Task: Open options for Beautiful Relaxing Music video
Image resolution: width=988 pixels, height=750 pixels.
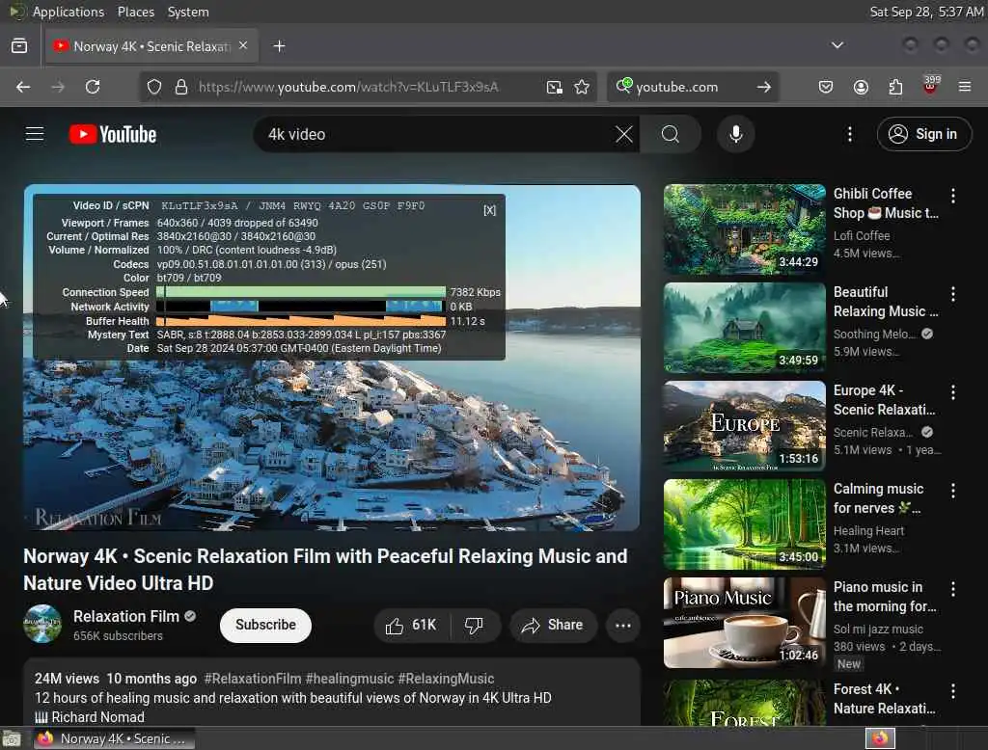Action: [952, 294]
